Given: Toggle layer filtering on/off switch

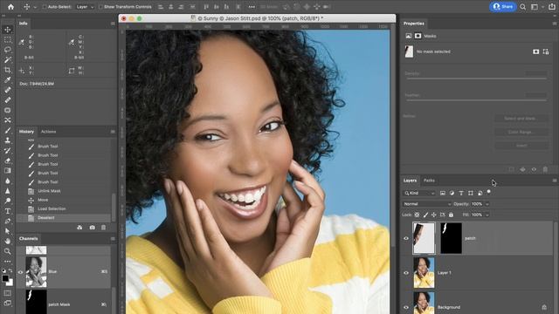Looking at the screenshot, I should coord(489,192).
